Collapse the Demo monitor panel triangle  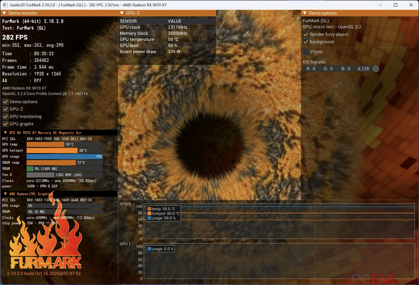[x=4, y=13]
